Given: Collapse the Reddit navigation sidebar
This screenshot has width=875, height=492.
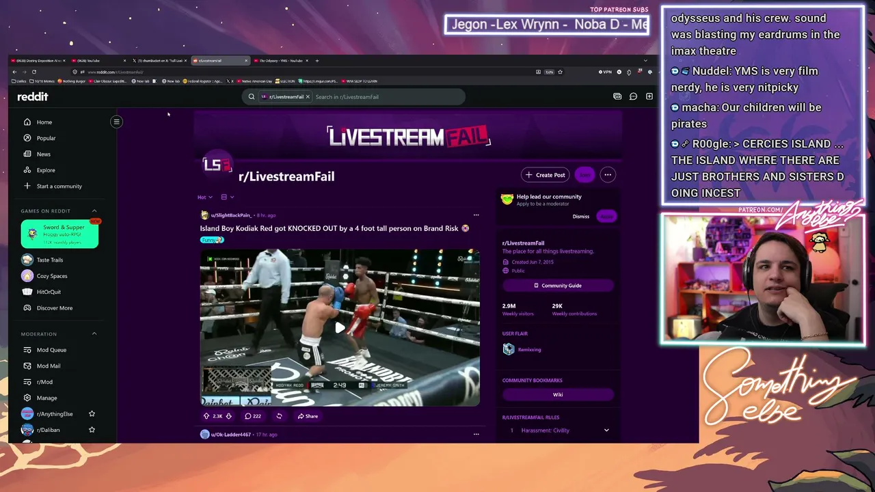Looking at the screenshot, I should [x=116, y=122].
